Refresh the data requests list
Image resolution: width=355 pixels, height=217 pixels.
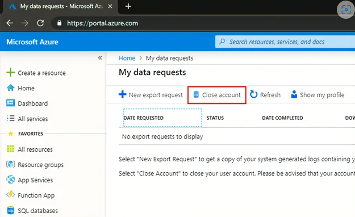[265, 95]
